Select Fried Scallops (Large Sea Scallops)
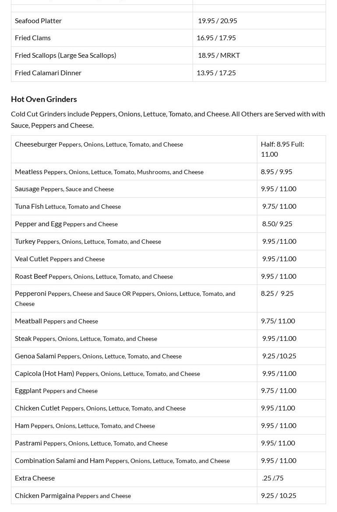 [66, 55]
